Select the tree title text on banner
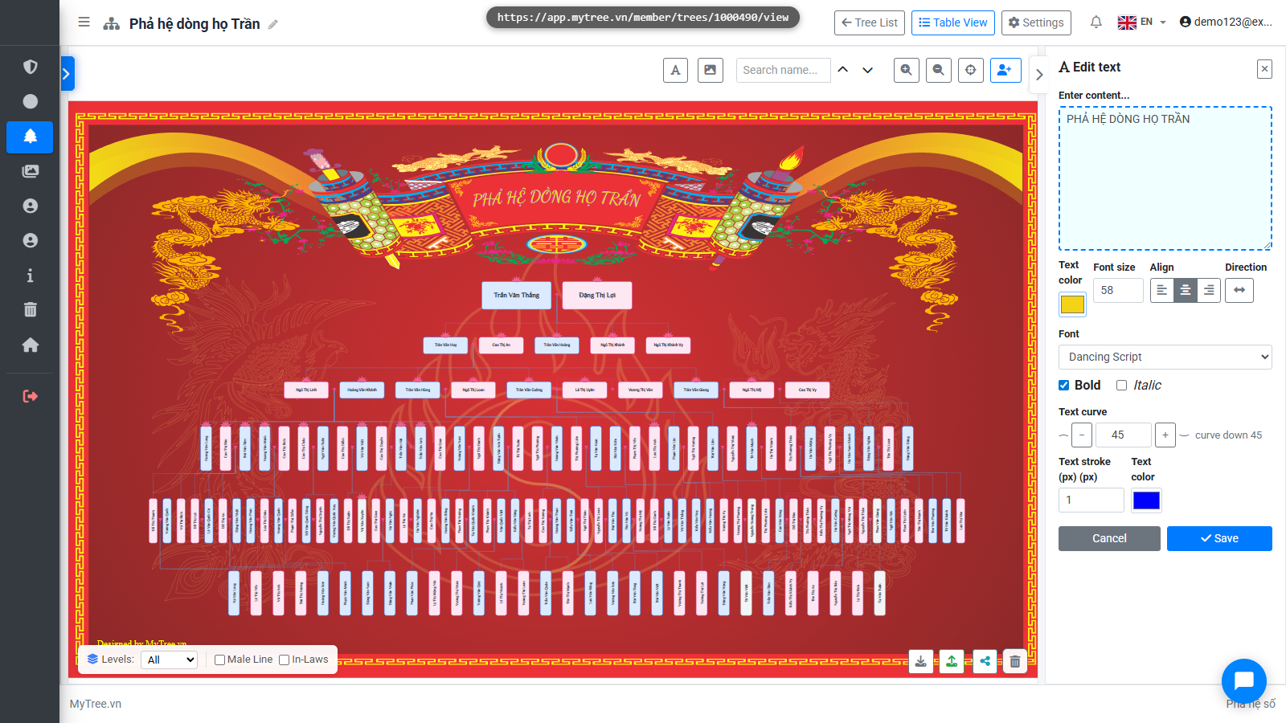 555,197
